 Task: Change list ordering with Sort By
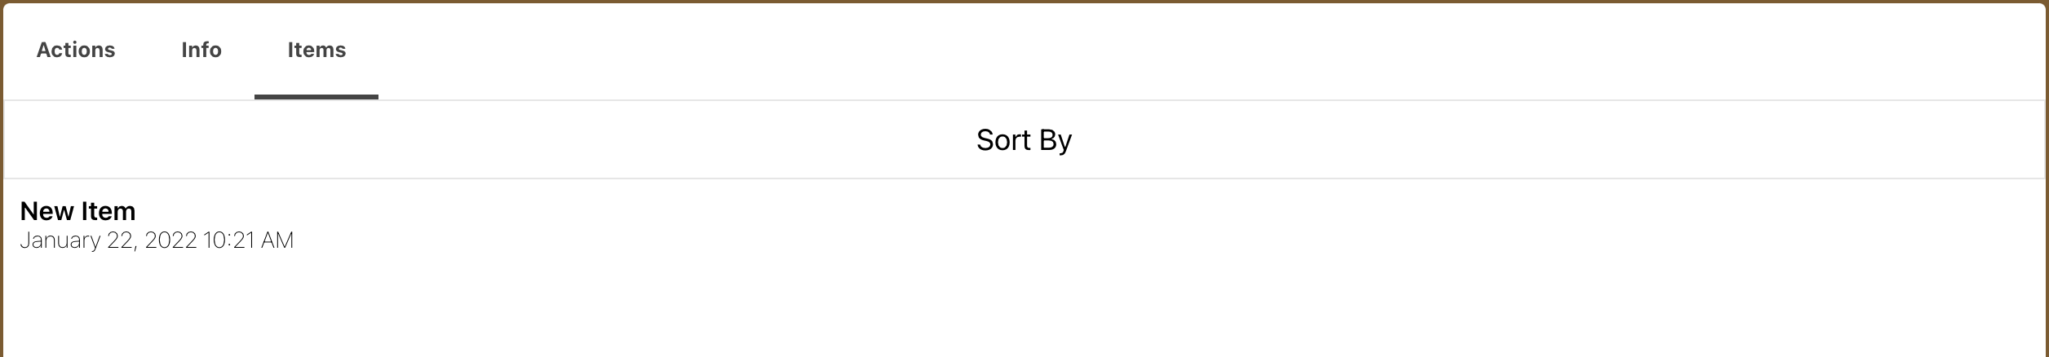(1024, 140)
